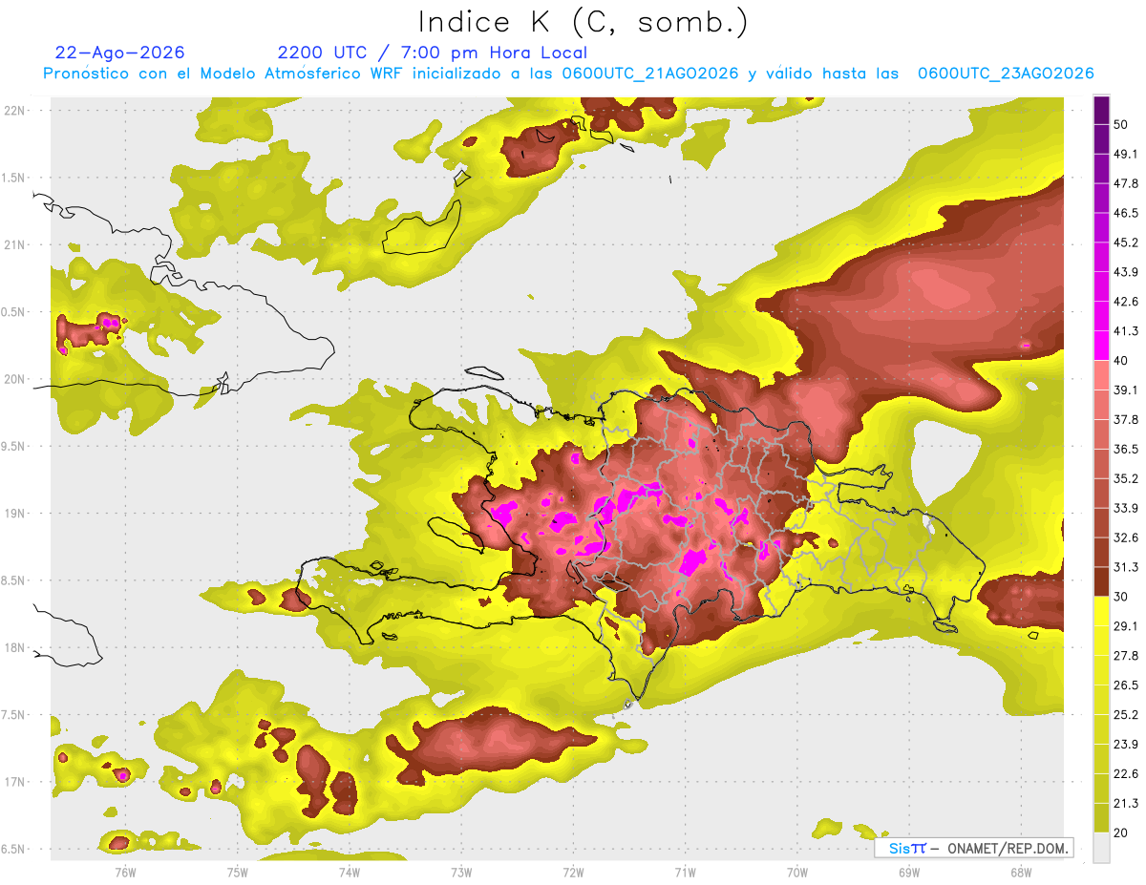
Task: Click the gray legend swatch below 20
Action: coord(1101,848)
